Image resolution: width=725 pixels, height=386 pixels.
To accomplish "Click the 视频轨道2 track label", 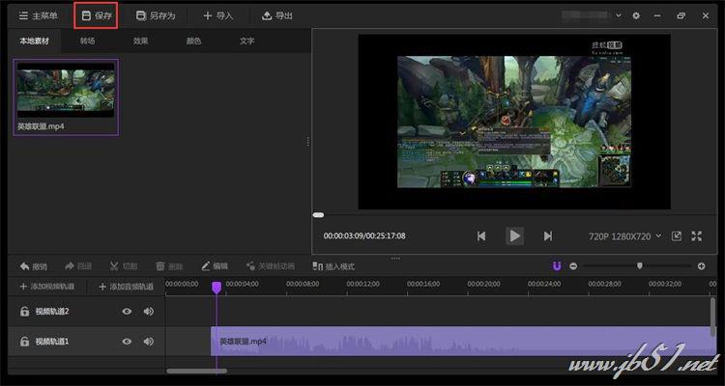I will pos(52,312).
